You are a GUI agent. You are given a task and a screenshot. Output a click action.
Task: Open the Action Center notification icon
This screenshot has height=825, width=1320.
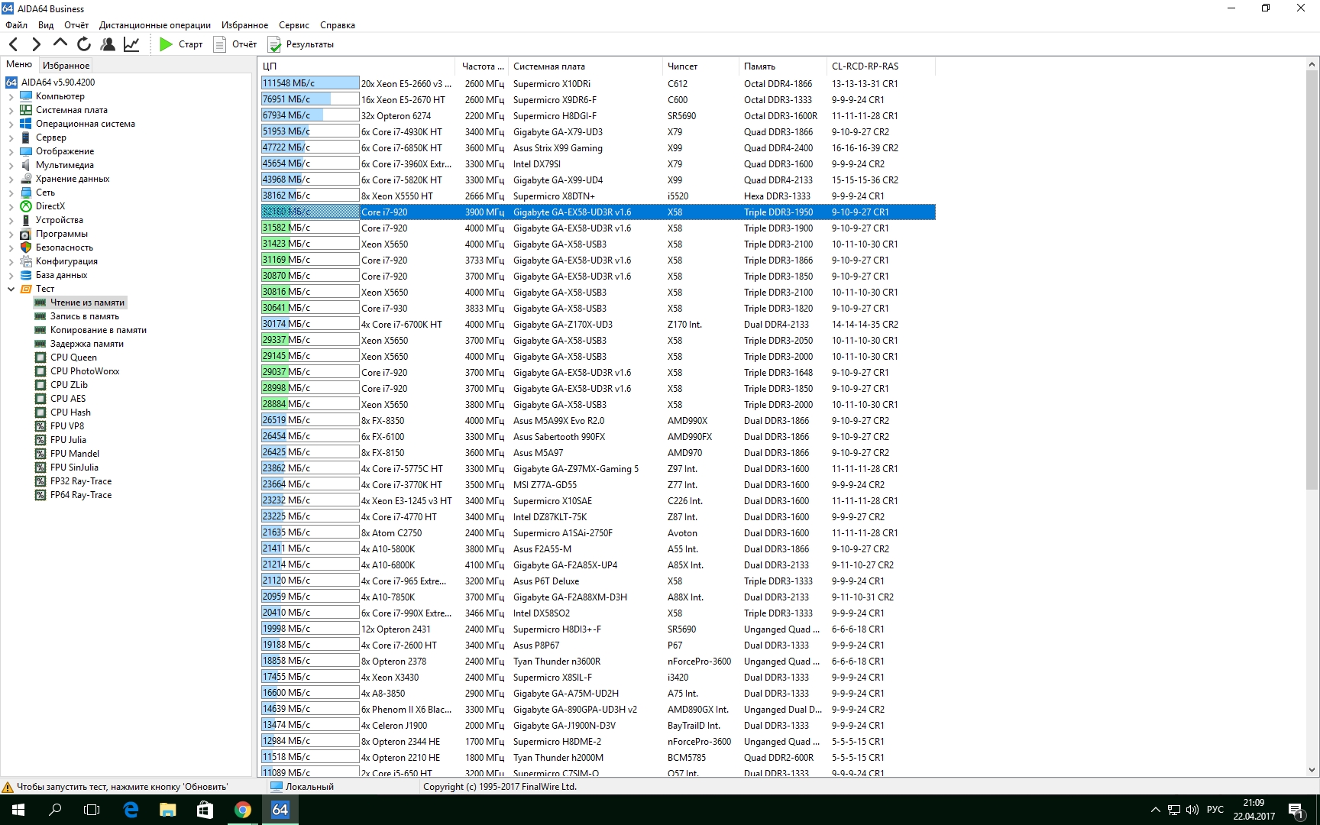coord(1296,810)
